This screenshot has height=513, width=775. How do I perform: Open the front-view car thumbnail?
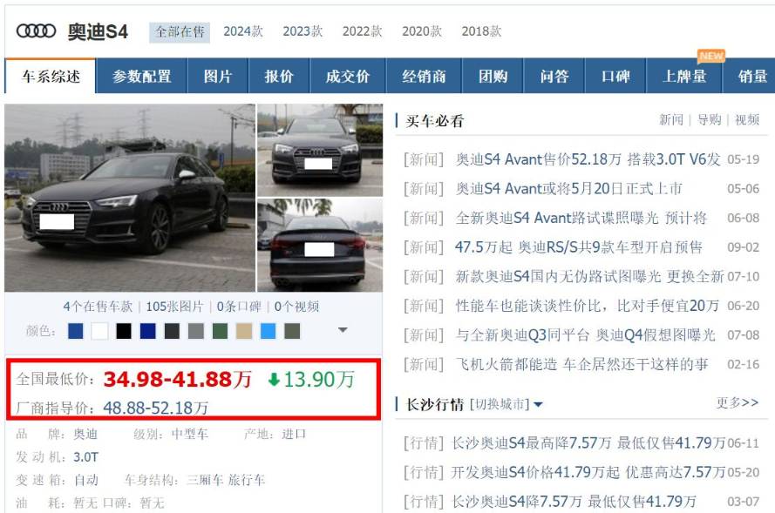tap(320, 150)
